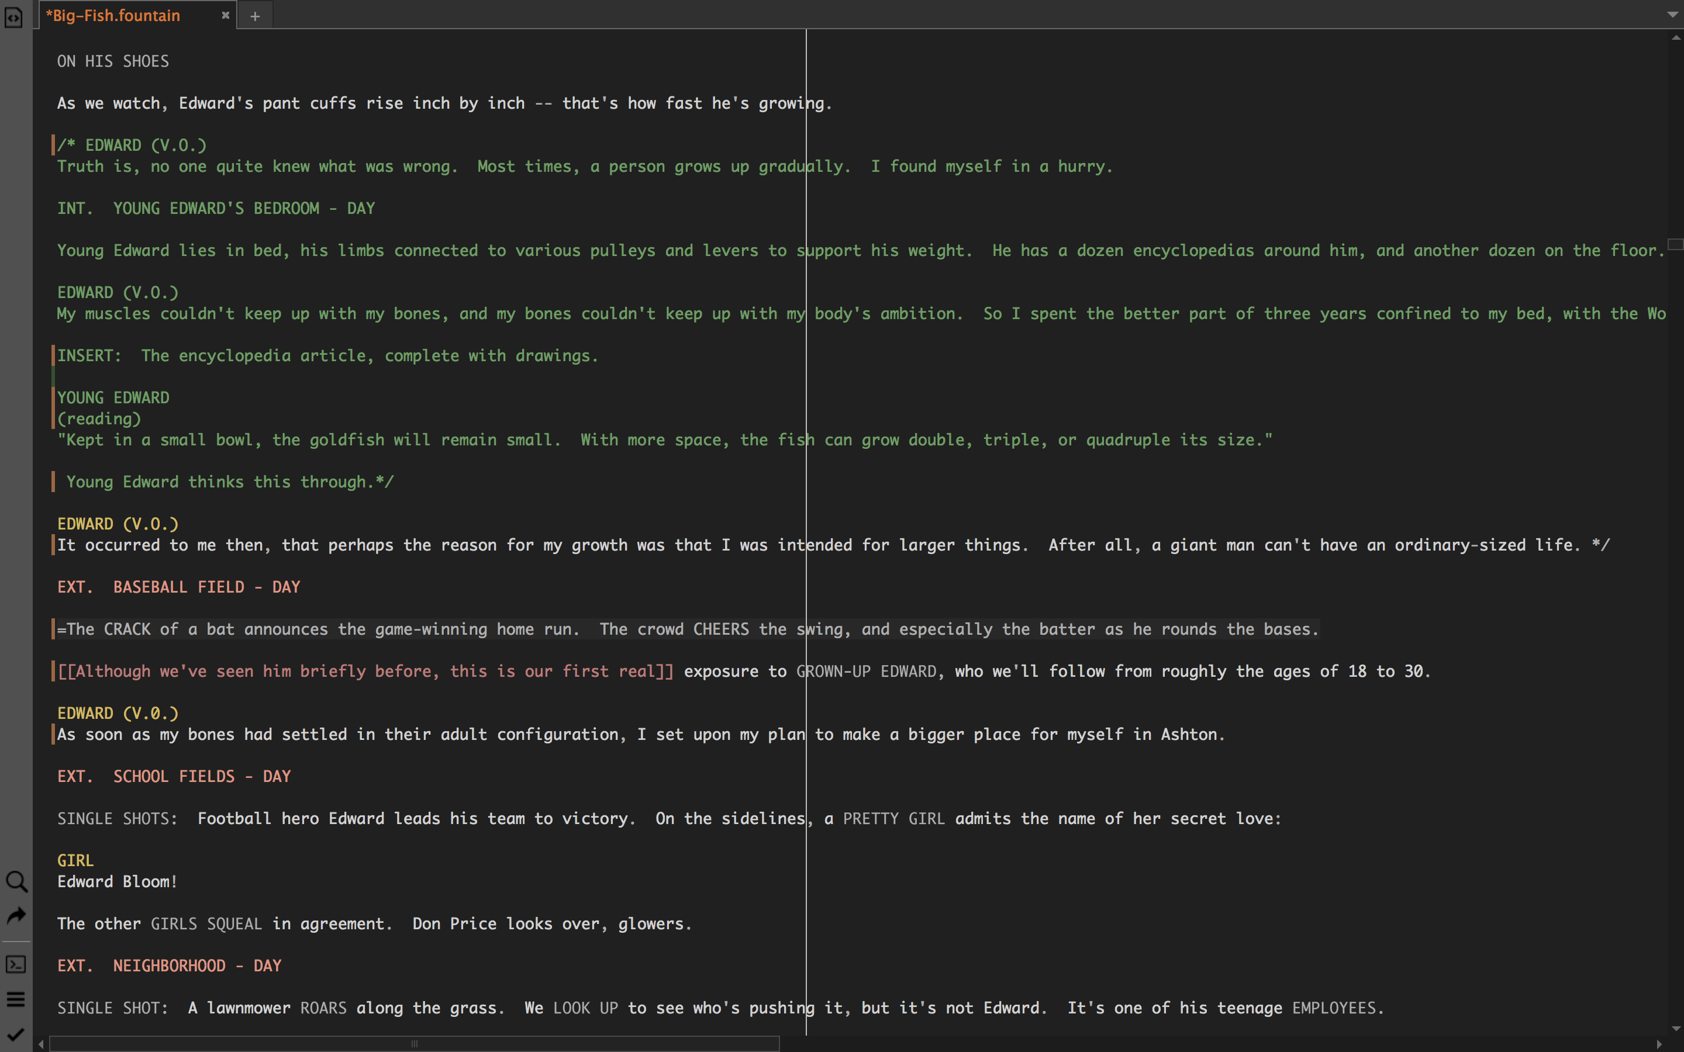Click the vertical scrollbar down arrow
Image resolution: width=1684 pixels, height=1052 pixels.
1675,1027
